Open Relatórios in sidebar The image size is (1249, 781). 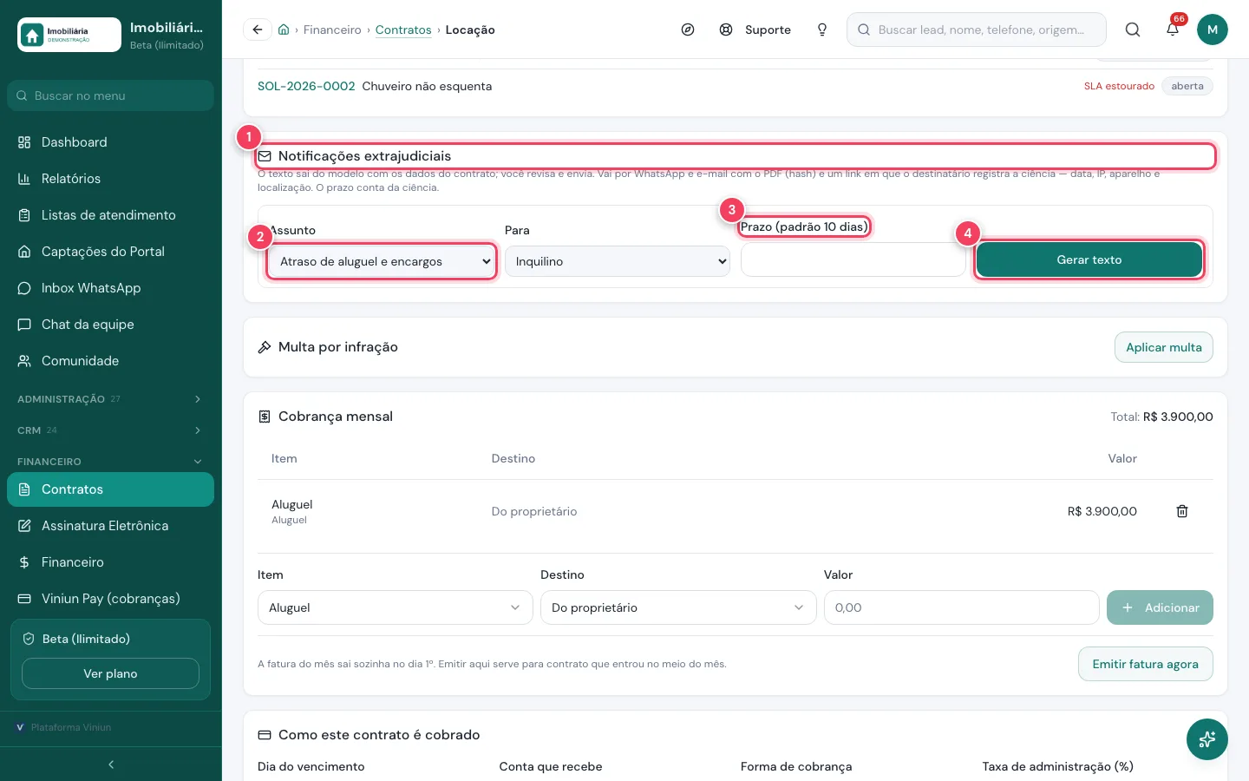coord(110,179)
